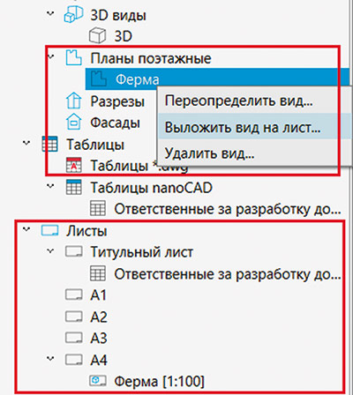Click the Таблицы *.dwg red table icon

[73, 165]
